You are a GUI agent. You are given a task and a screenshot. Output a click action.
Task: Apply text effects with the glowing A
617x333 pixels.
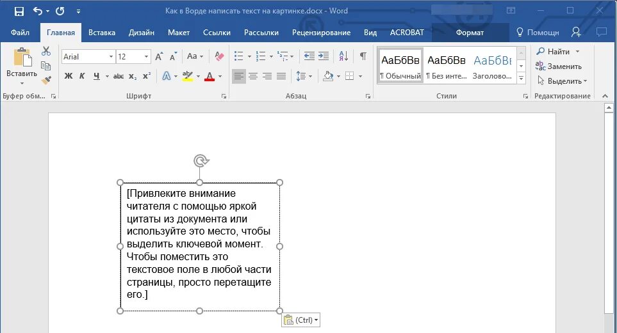point(167,76)
